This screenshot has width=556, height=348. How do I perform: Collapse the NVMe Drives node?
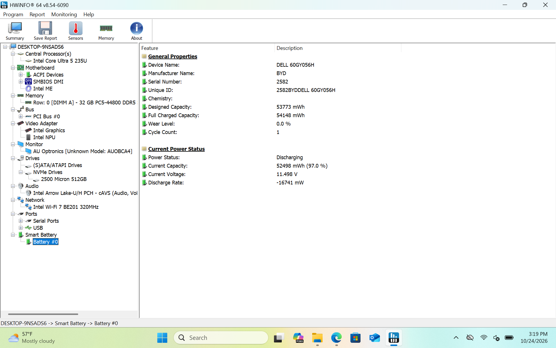coord(21,172)
